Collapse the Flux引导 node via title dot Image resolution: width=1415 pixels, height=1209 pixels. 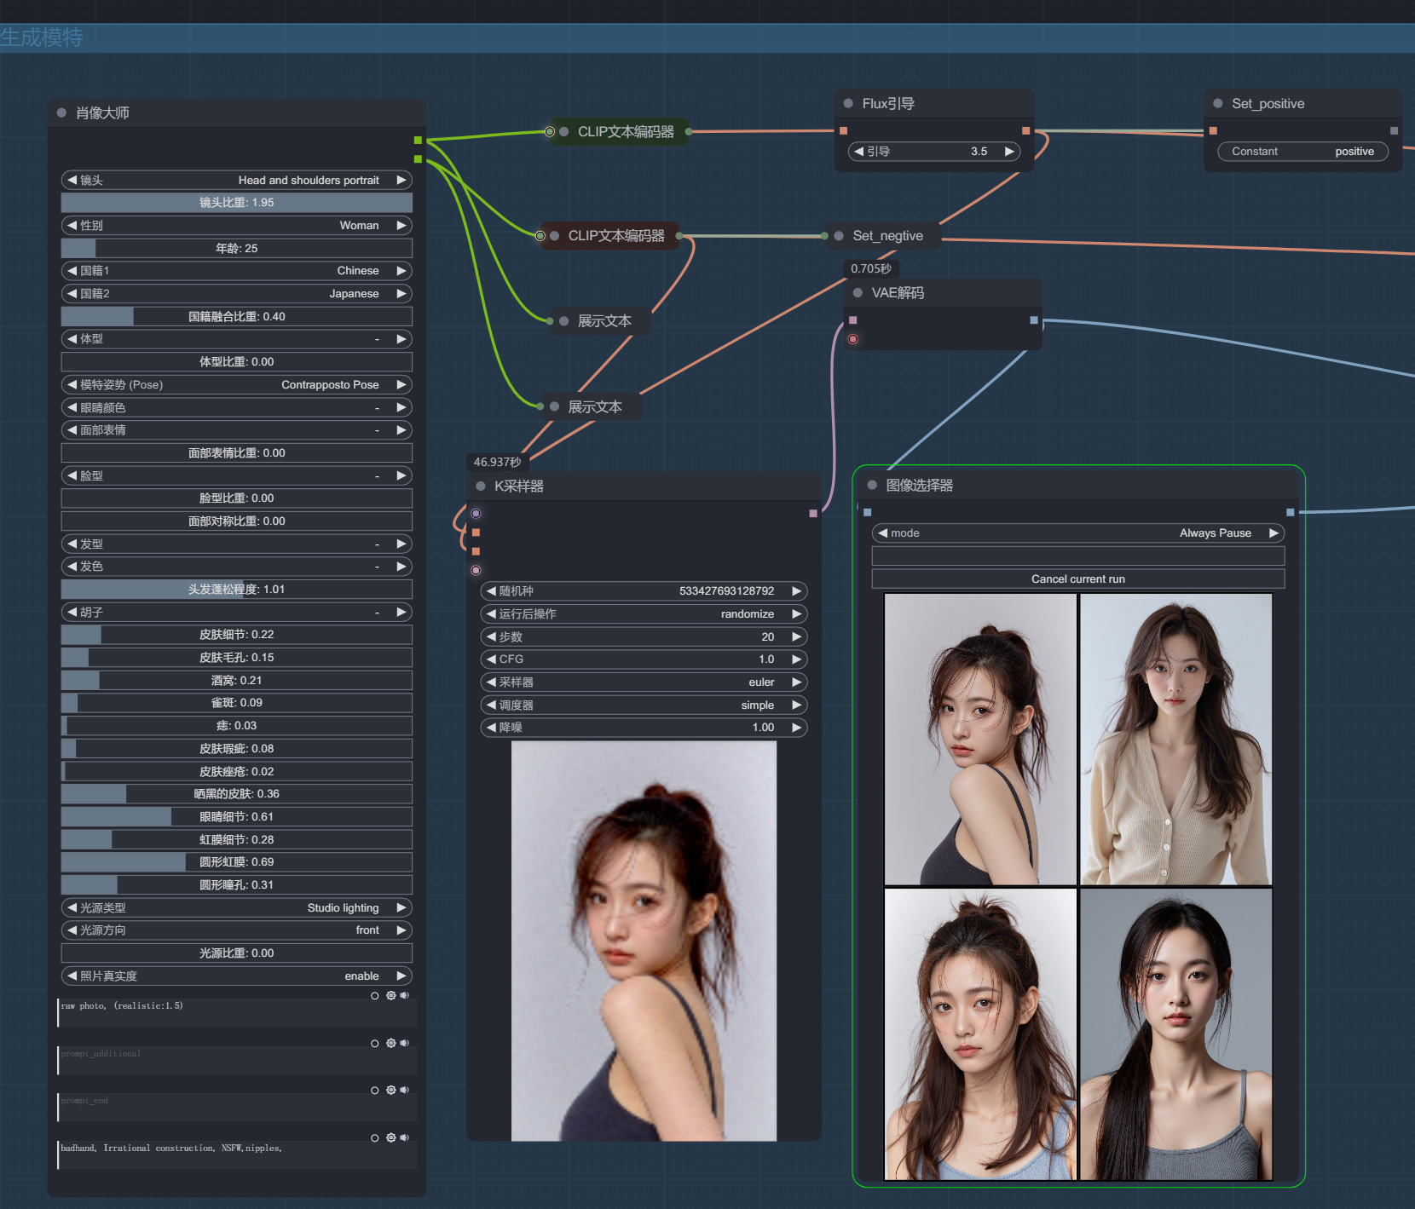point(848,103)
